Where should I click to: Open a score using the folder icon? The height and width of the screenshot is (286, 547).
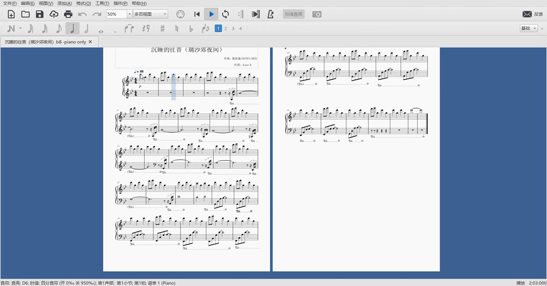click(25, 14)
